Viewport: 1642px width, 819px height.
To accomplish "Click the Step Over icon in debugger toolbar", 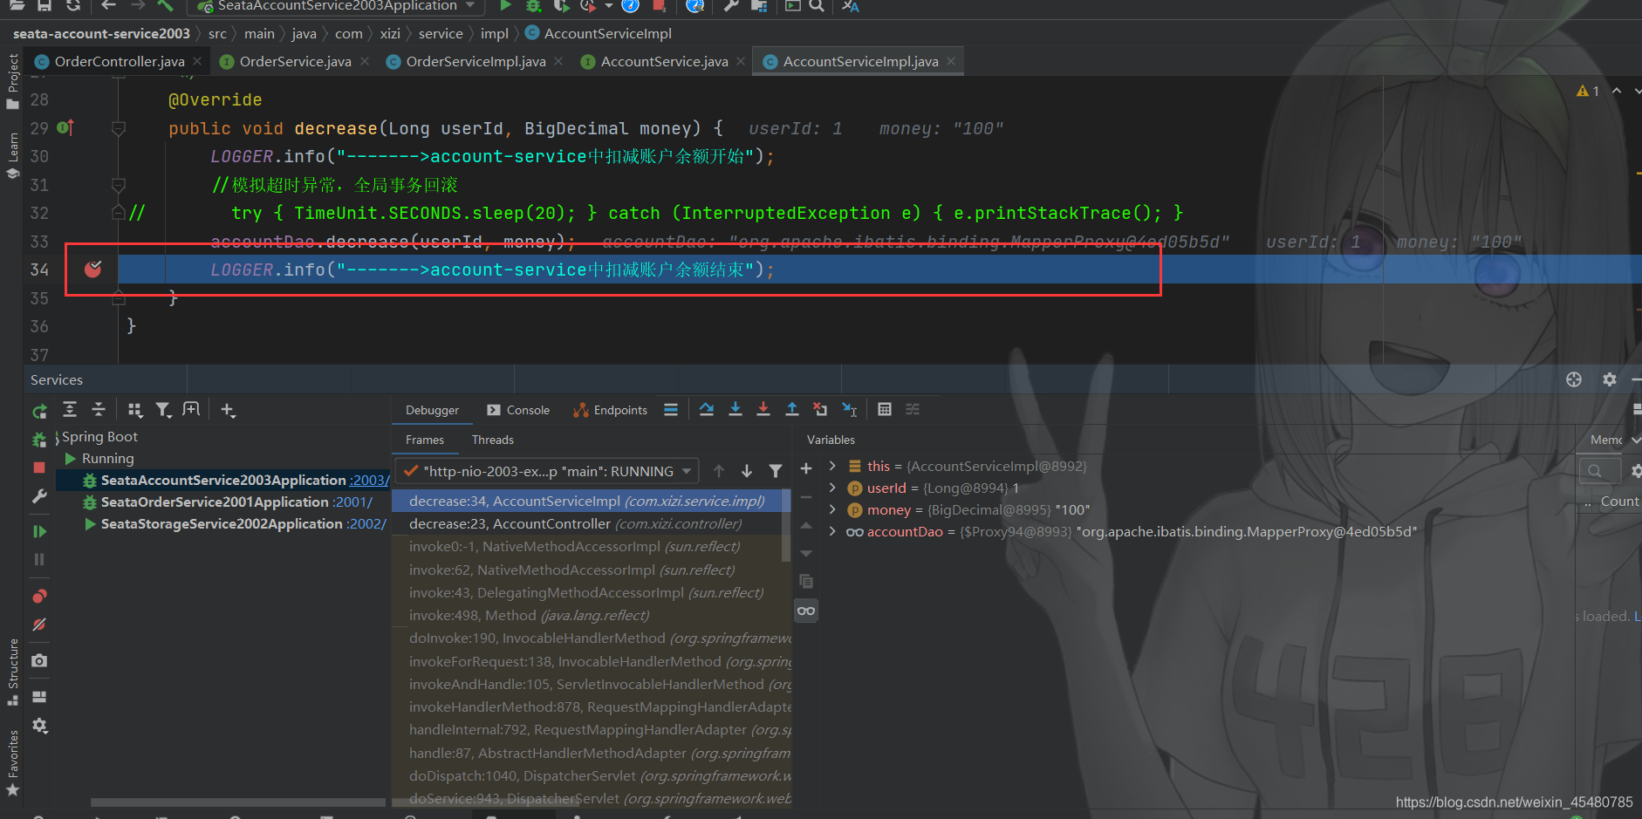I will click(707, 409).
